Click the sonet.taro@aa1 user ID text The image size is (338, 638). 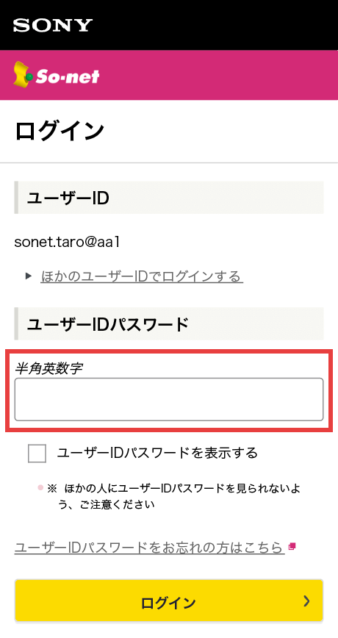coord(67,242)
